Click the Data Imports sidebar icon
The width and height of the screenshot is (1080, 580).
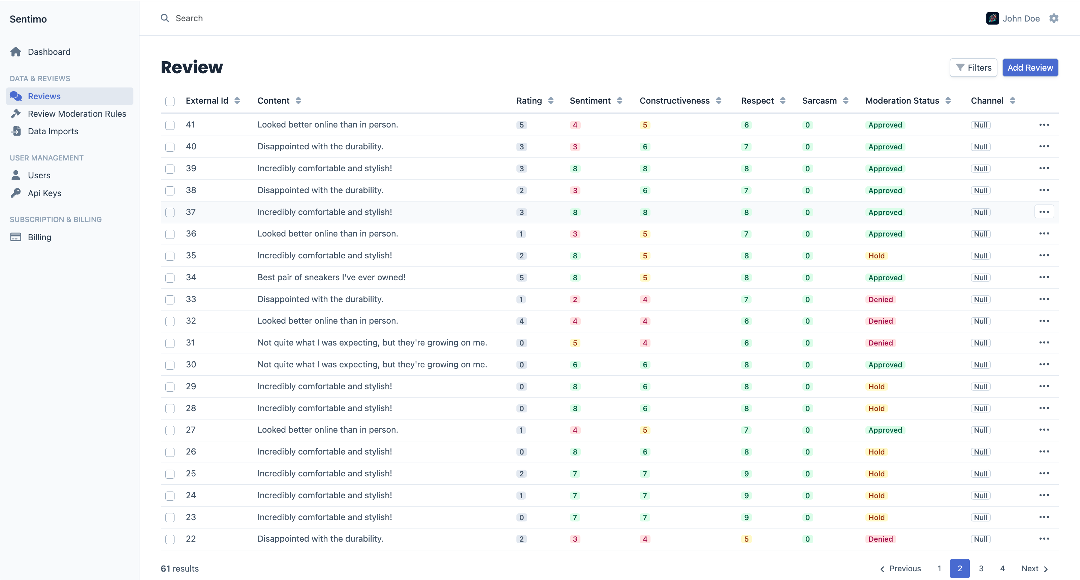click(17, 132)
